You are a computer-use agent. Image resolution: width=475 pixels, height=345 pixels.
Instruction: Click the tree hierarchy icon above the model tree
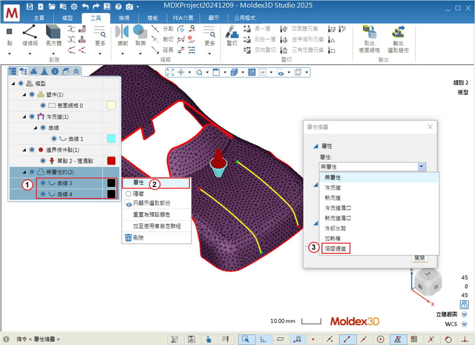(x=23, y=72)
